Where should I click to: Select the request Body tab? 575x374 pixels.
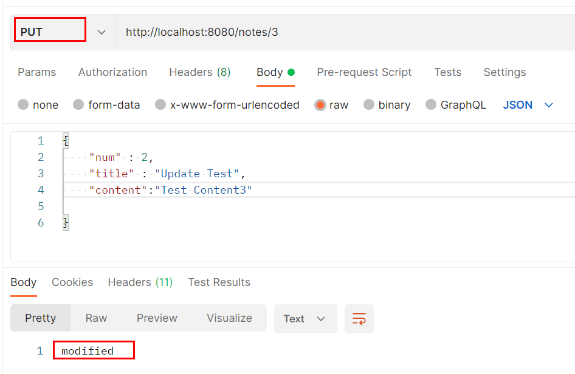tap(275, 72)
